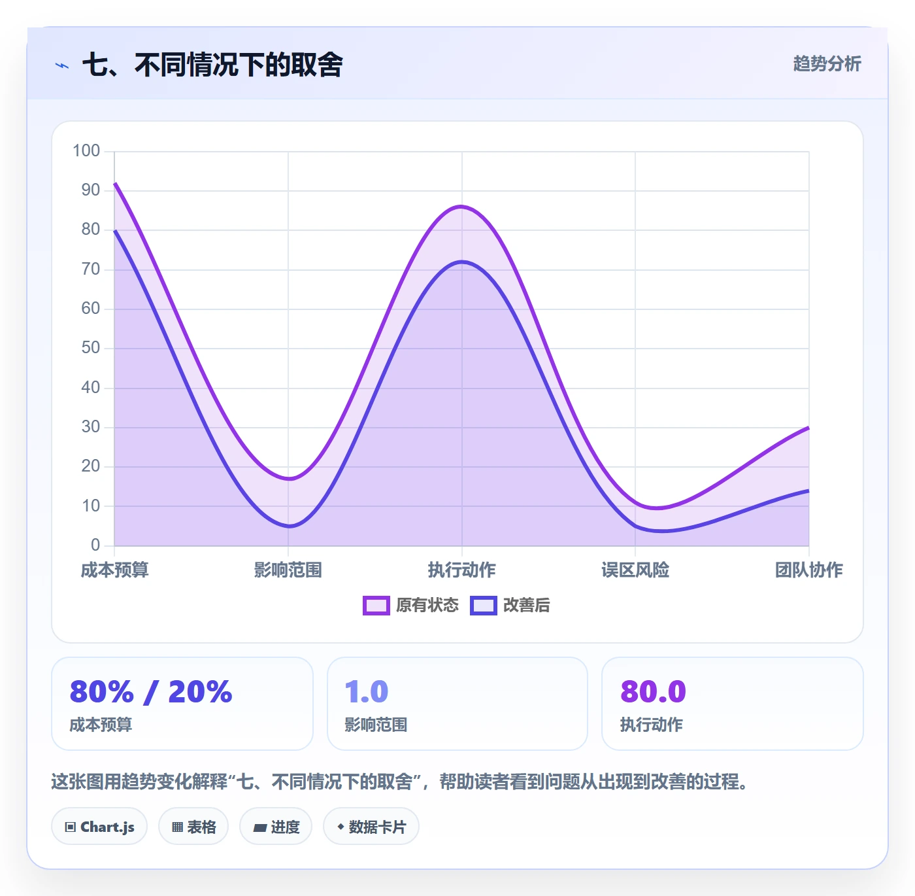Screen dimensions: 915x896
Task: Toggle the 改善后 legend swatch
Action: (483, 606)
